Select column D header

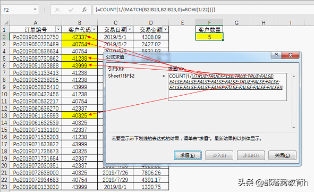(x=151, y=23)
